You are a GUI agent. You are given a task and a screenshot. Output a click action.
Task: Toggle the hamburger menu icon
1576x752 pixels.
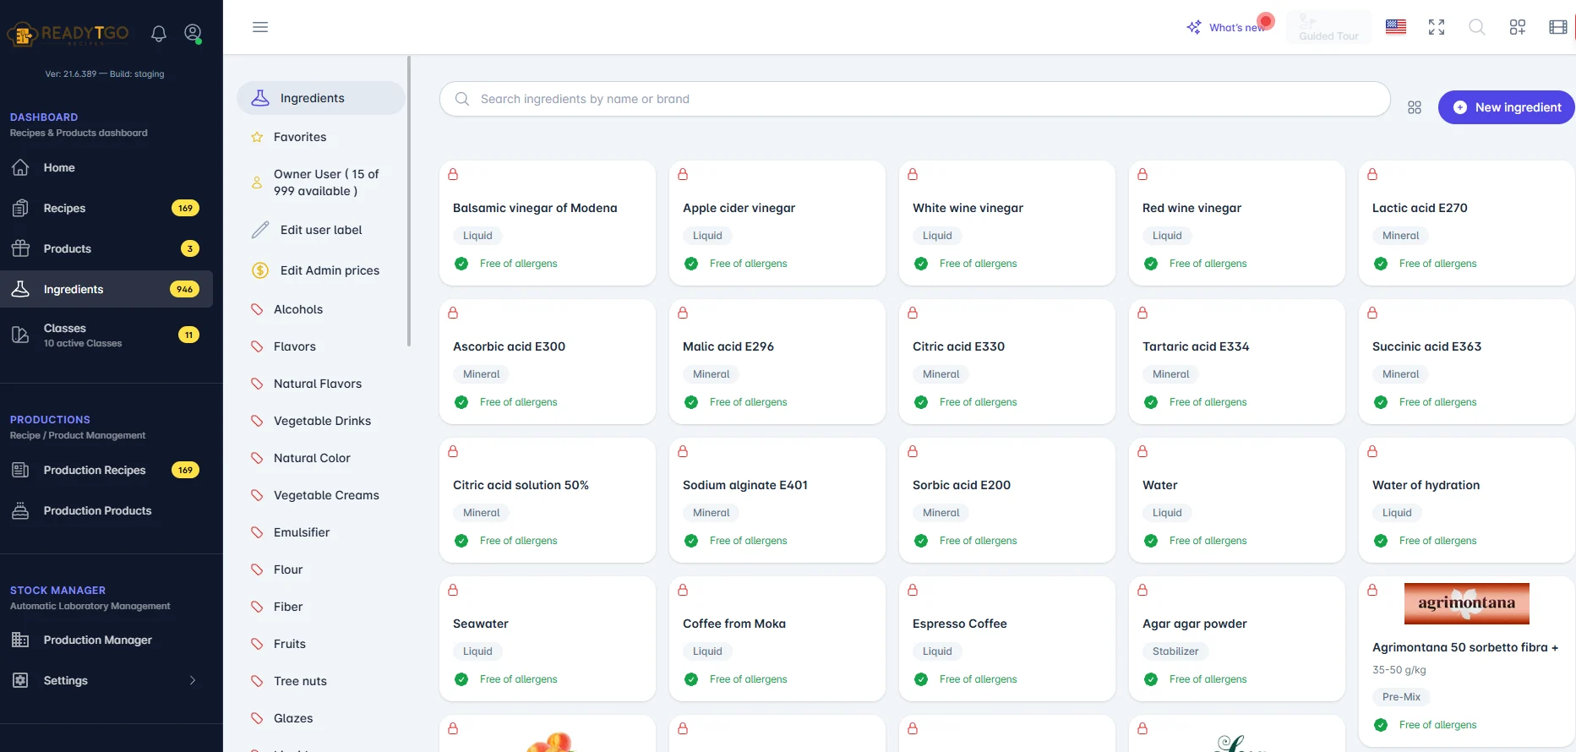point(260,27)
